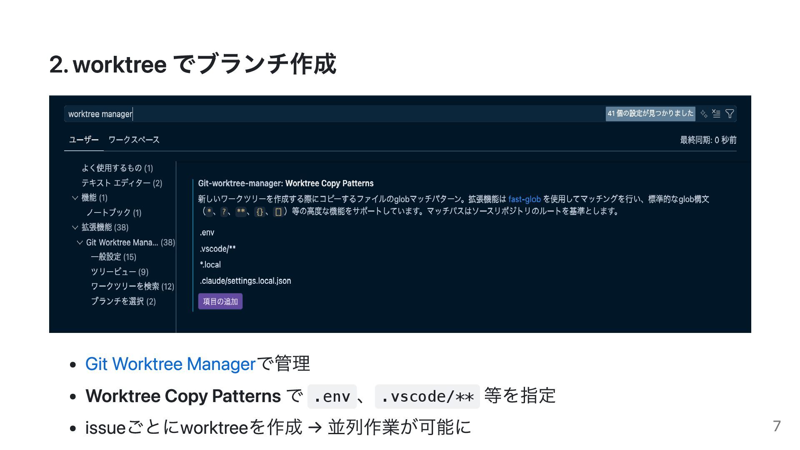
Task: Select ブランチを選択 settings category
Action: 123,301
